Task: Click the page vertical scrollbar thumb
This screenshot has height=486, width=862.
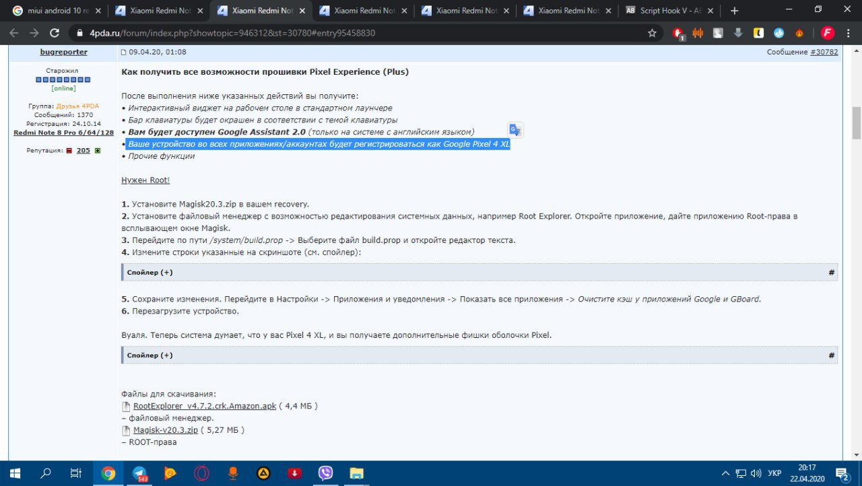Action: 857,123
